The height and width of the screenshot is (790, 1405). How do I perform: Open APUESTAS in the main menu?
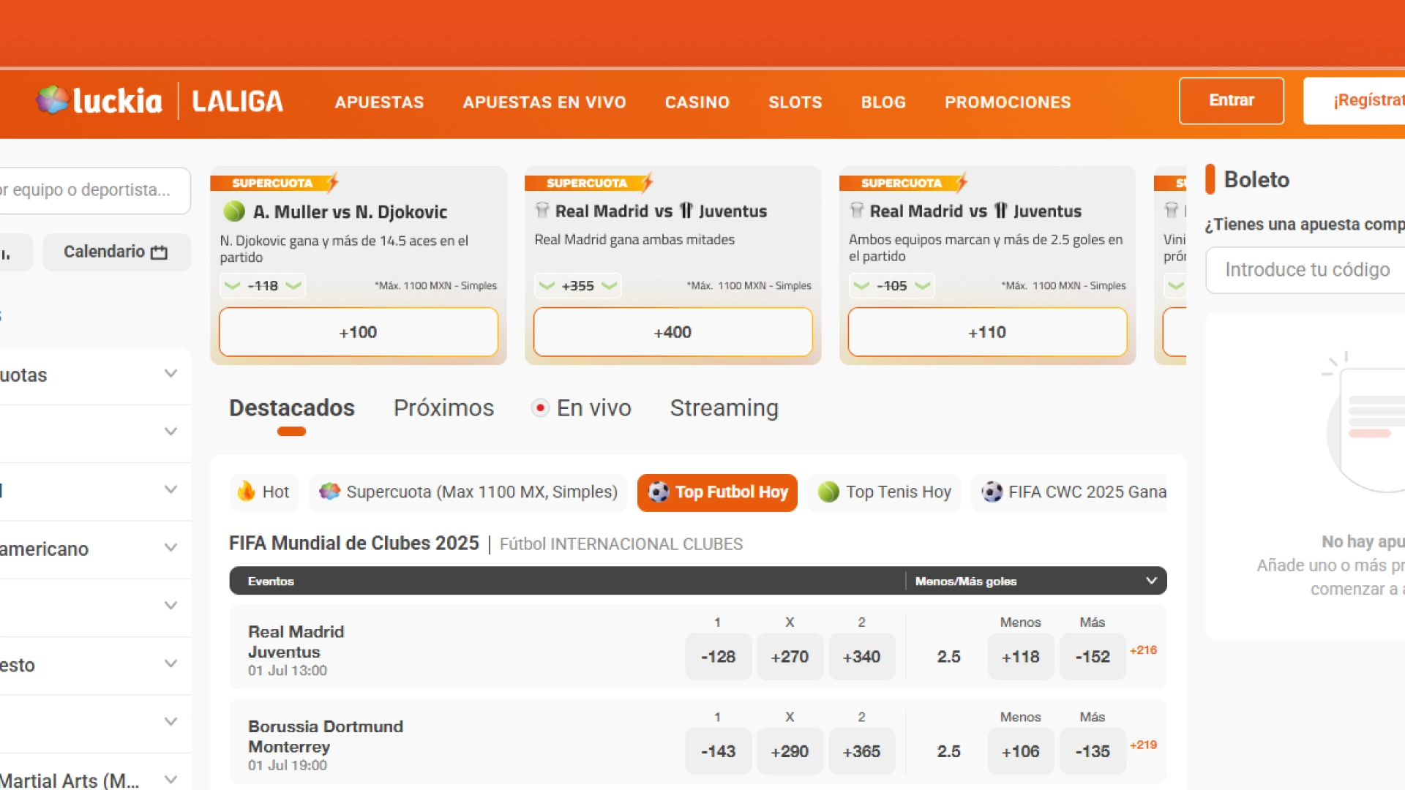coord(379,102)
